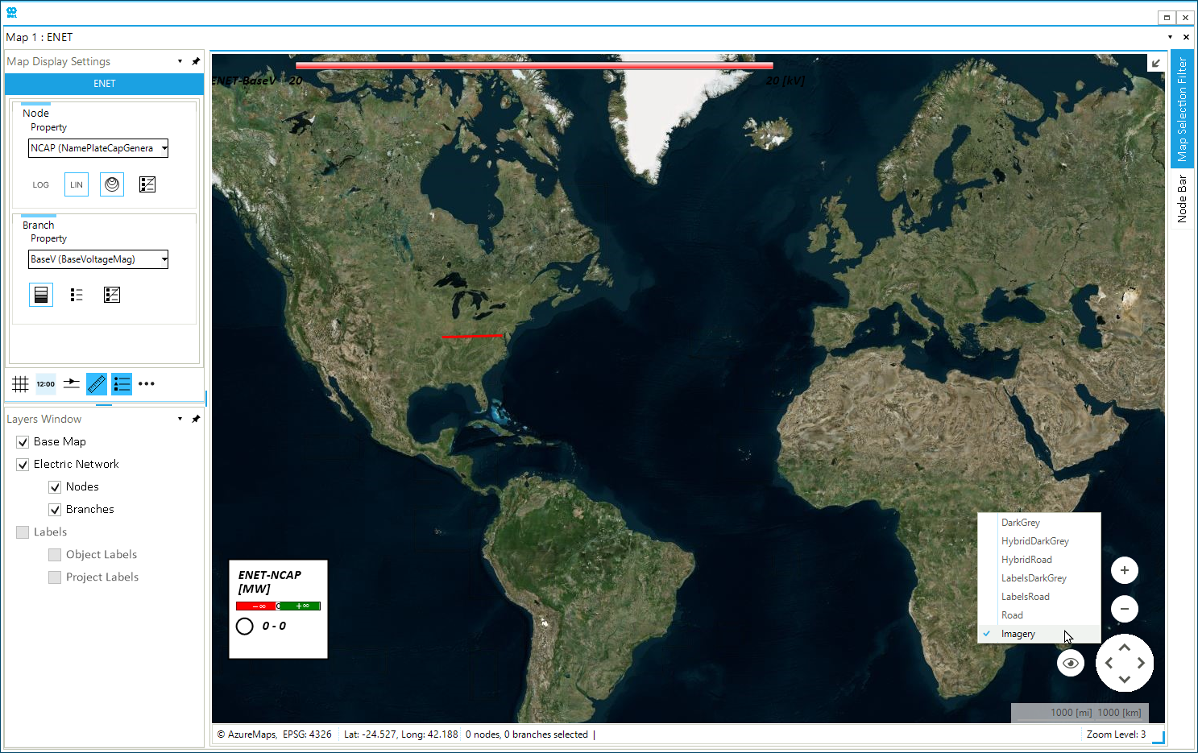Click the red branch line on the map
Viewport: 1198px width, 753px height.
coord(472,336)
